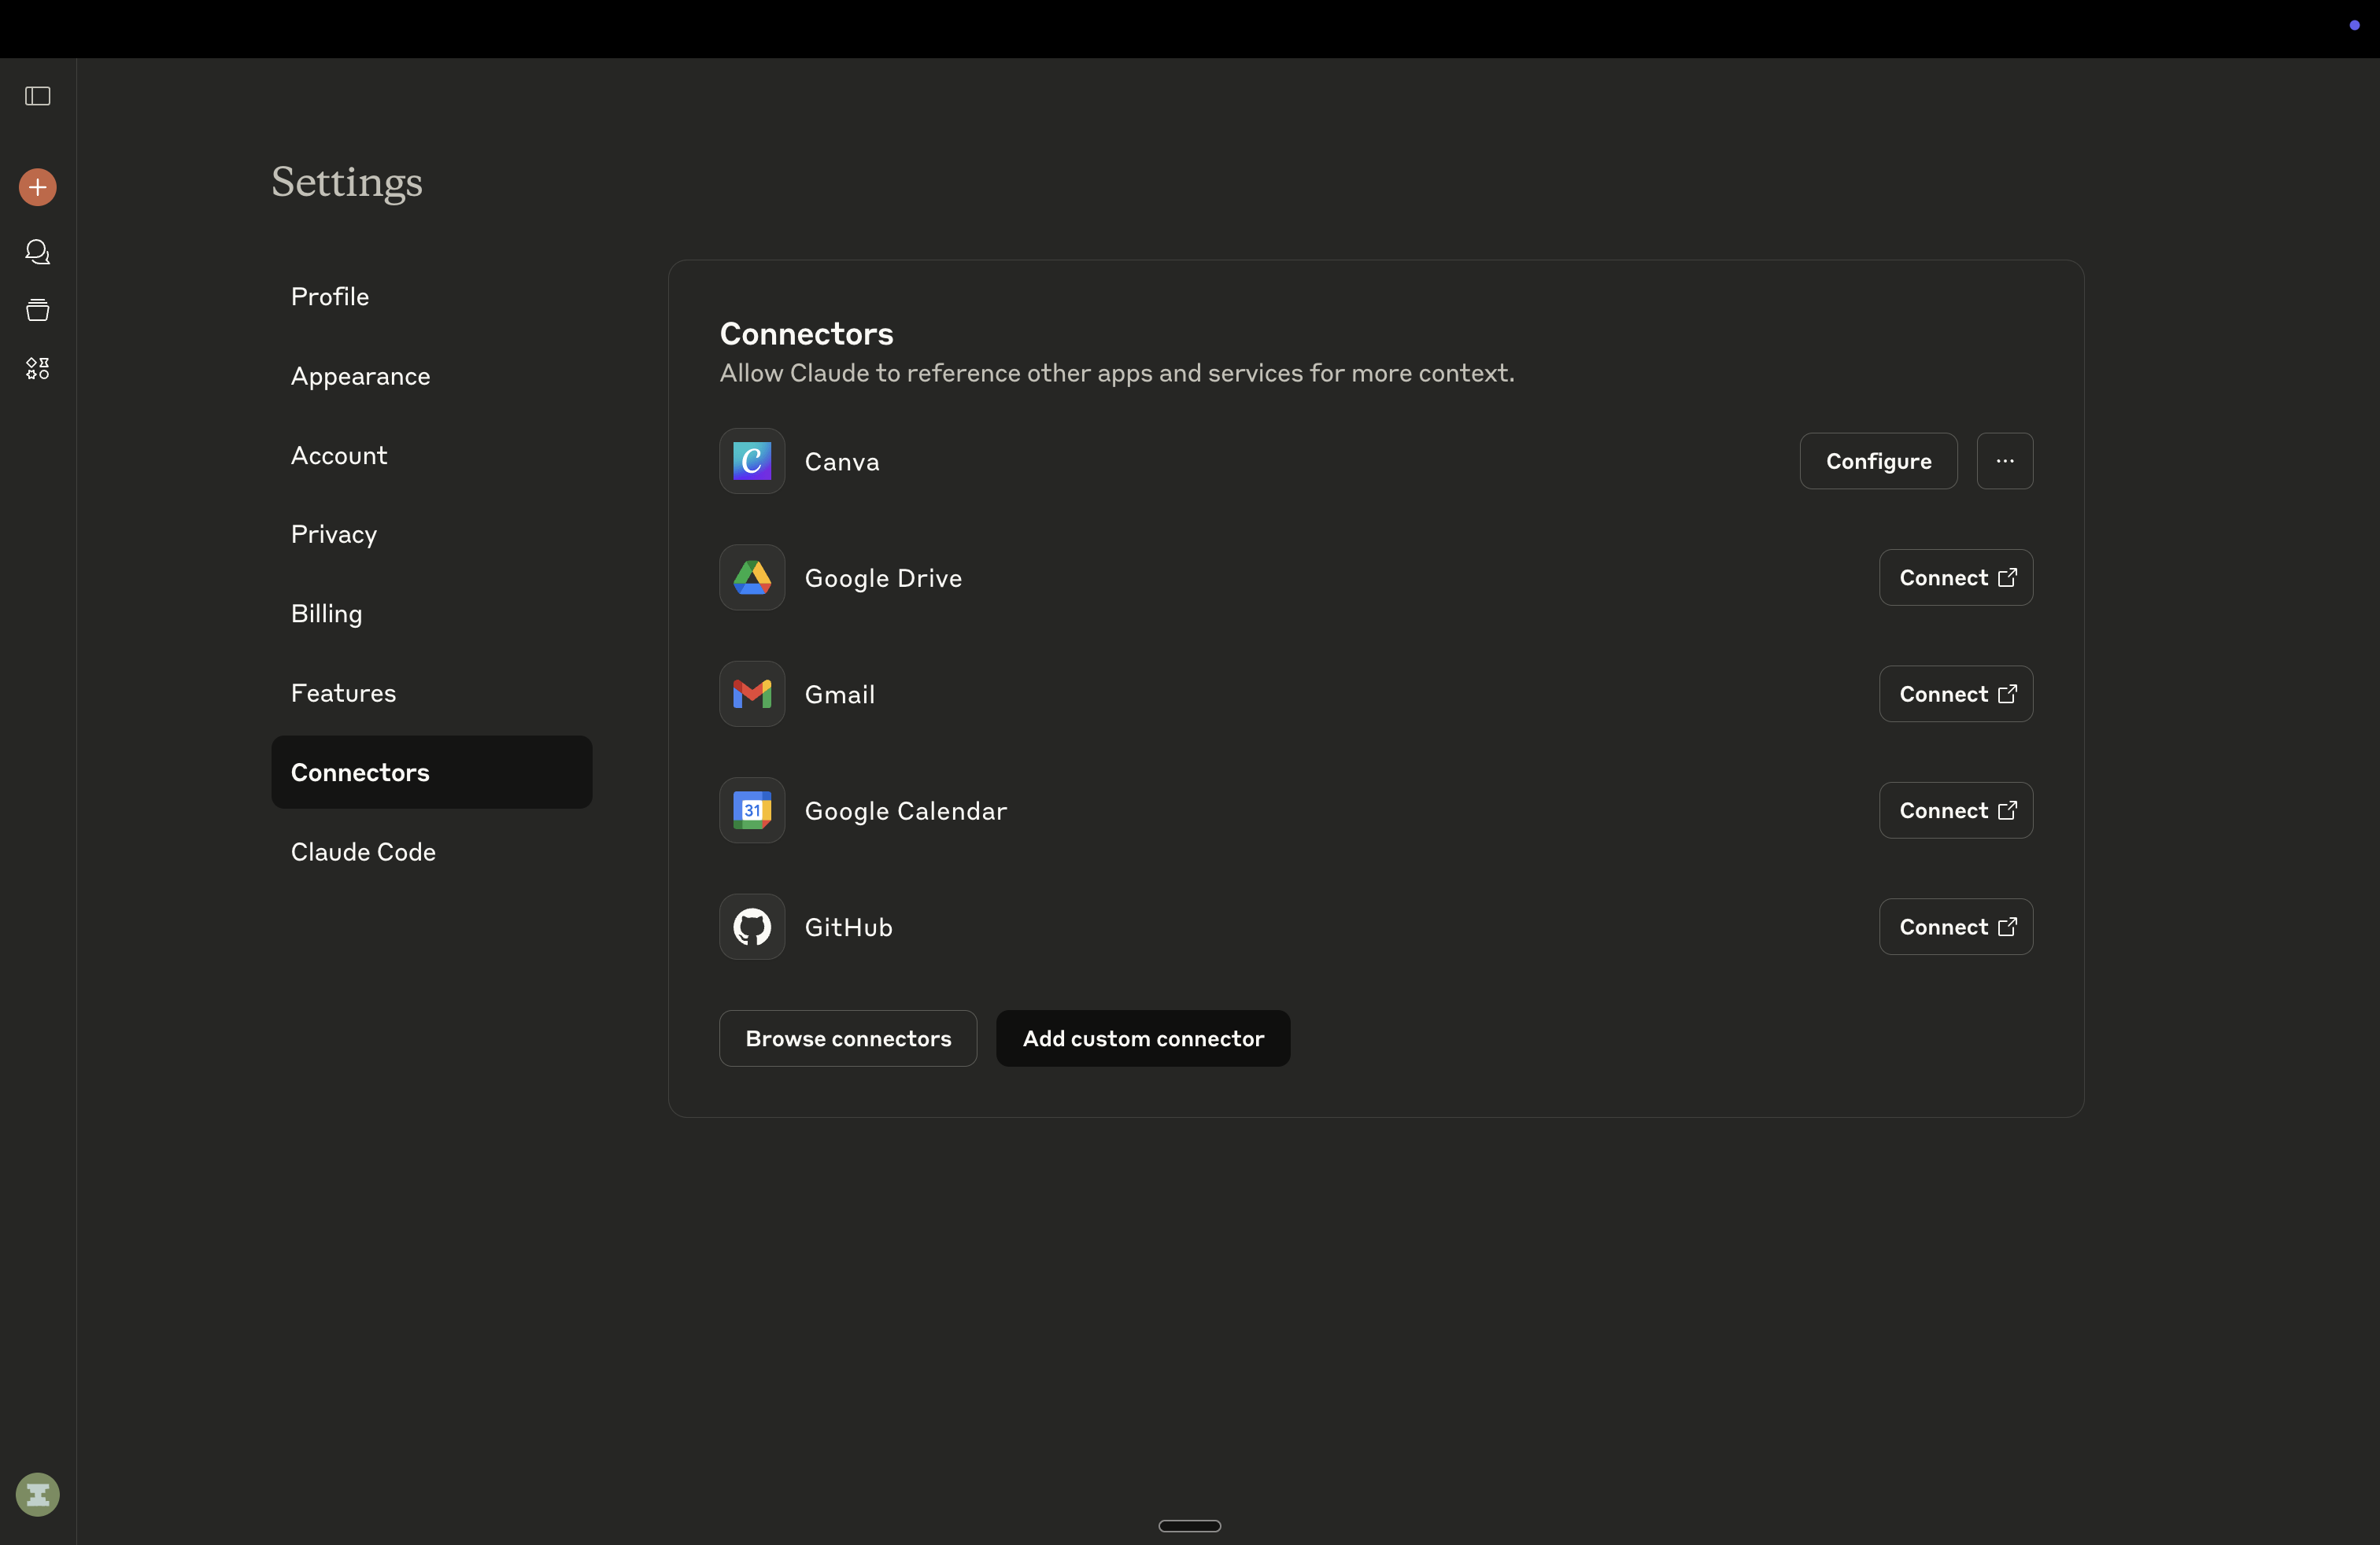The image size is (2380, 1545).
Task: Open the Appearance settings section
Action: coord(431,376)
